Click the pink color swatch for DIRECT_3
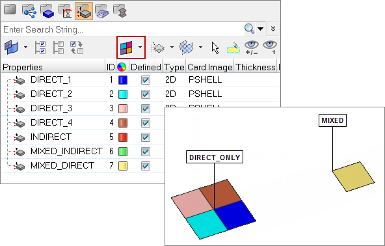This screenshot has height=246, width=385. [x=123, y=109]
